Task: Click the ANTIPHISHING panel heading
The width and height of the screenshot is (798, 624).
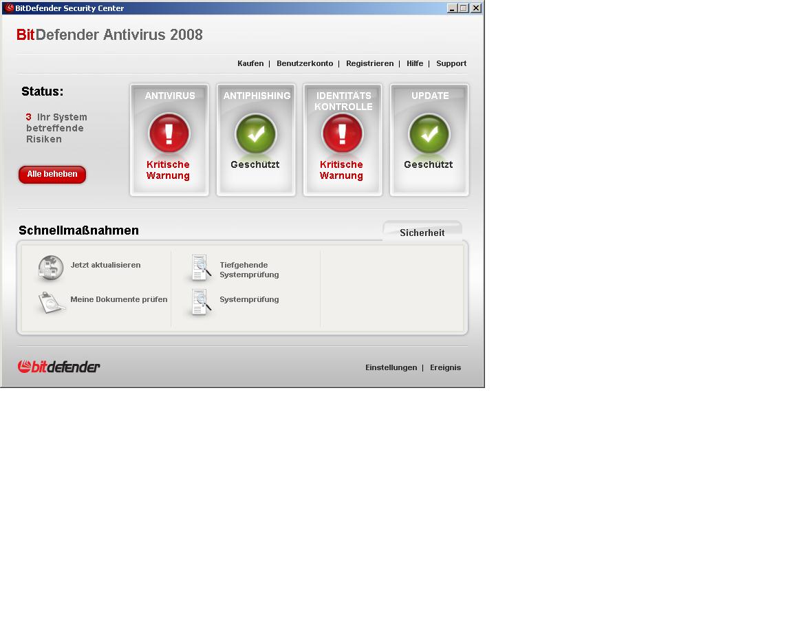Action: (x=257, y=96)
